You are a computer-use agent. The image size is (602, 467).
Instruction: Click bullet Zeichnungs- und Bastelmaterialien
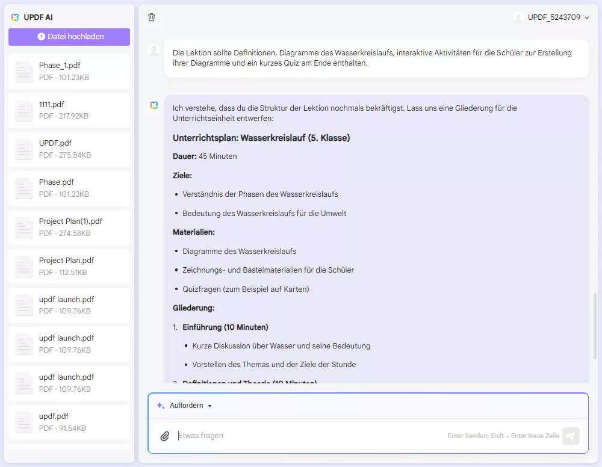[268, 270]
